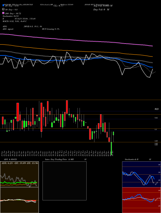Click the 'SI 14/3: 35.04 / 35.48' reading
The height and width of the screenshot is (213, 161).
pos(25,19)
